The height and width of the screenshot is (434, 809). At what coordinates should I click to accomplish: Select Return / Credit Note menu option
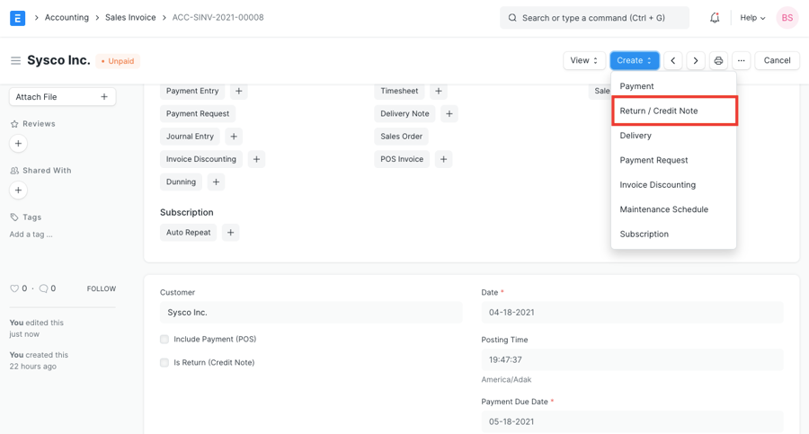point(673,111)
